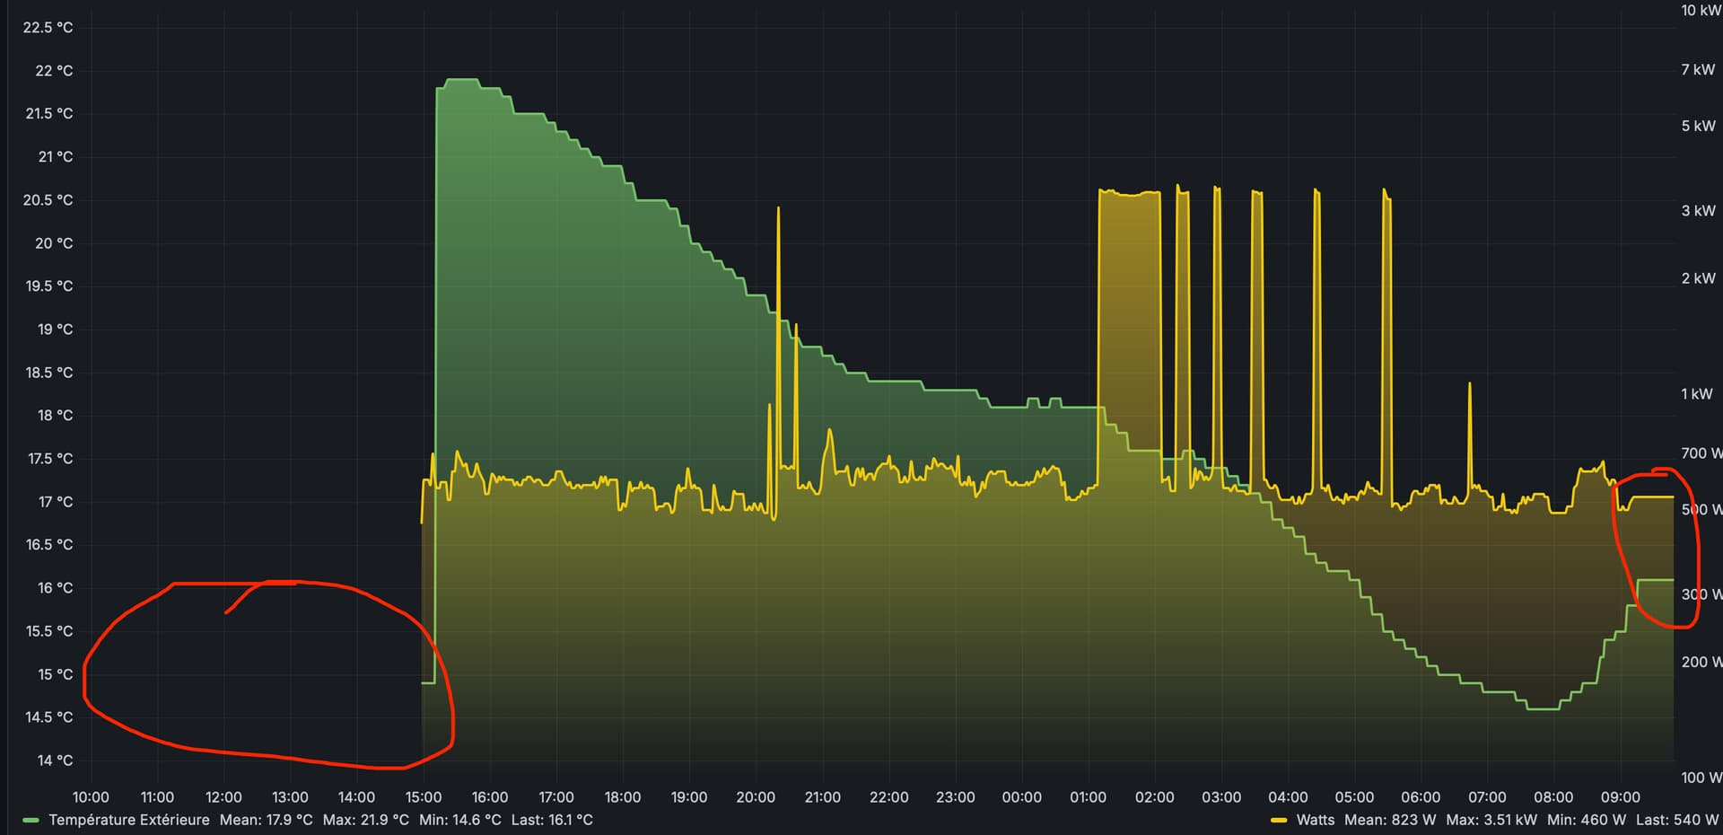Open color picker for yellow Watts swatch
The image size is (1723, 835).
pos(1279,820)
